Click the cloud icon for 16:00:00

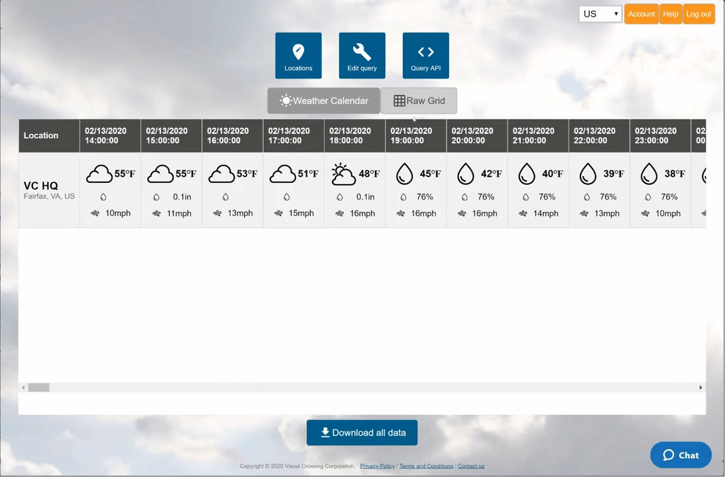click(221, 174)
